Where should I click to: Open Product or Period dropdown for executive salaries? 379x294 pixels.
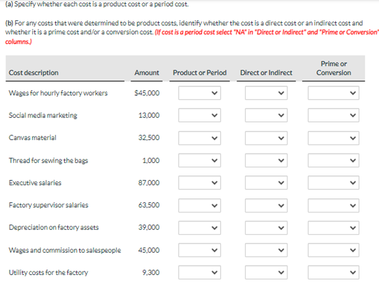[199, 182]
